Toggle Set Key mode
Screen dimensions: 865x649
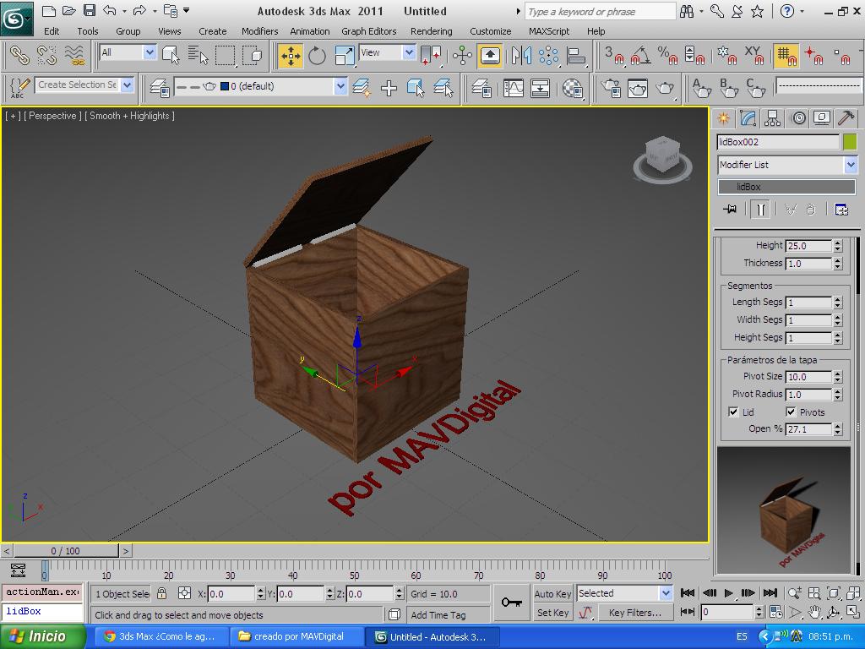click(x=552, y=613)
